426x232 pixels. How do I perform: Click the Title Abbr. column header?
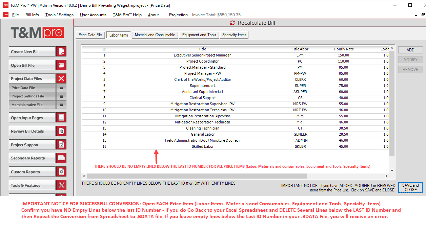(x=301, y=49)
